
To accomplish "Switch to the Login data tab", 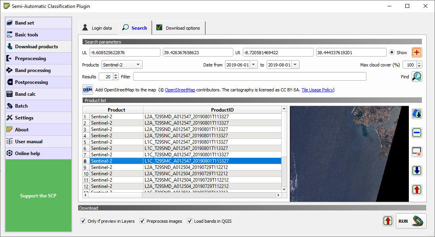I will tap(98, 28).
